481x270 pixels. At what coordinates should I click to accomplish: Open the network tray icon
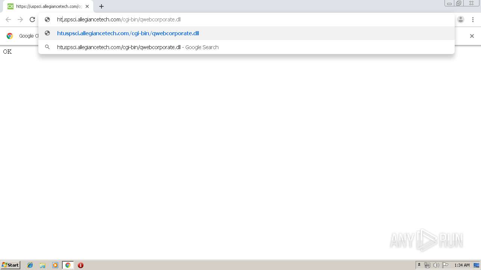click(427, 265)
